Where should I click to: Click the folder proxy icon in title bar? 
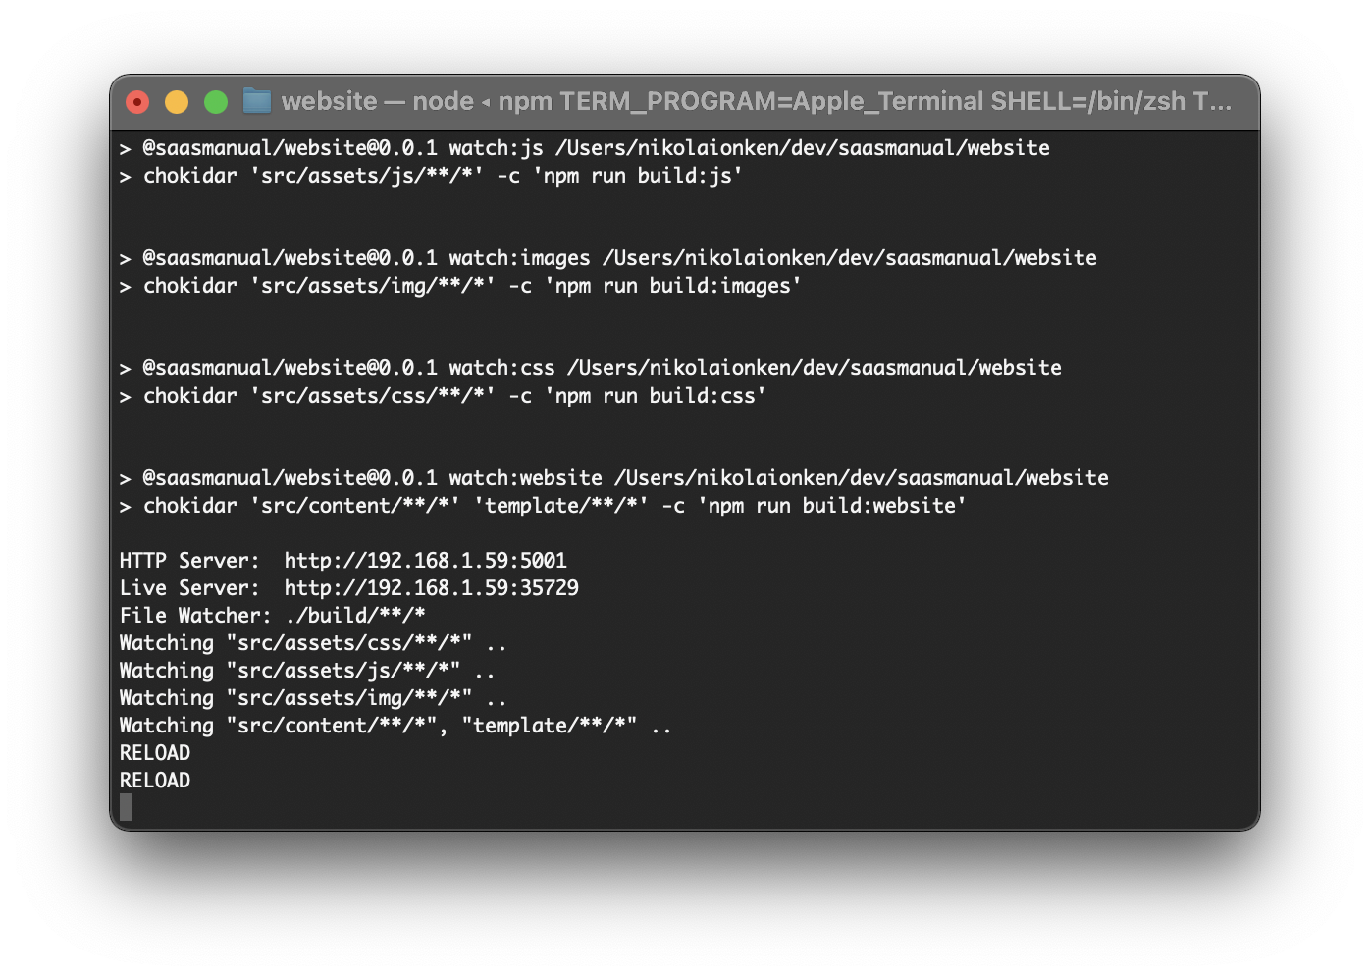coord(257,101)
